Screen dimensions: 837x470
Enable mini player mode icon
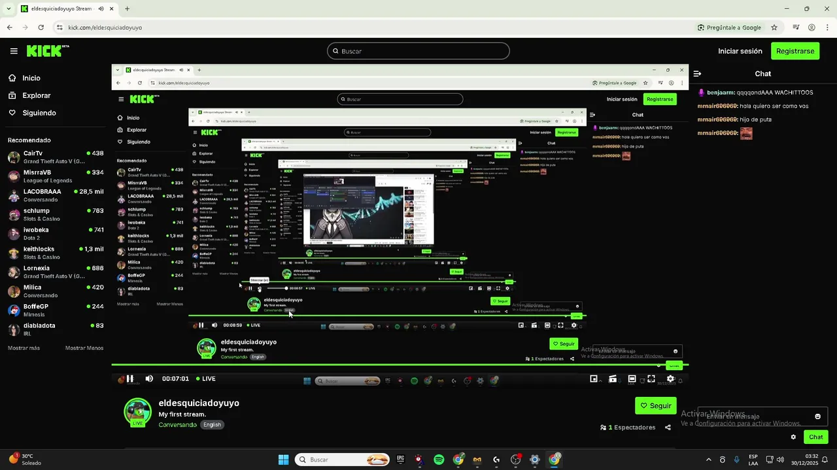[x=594, y=379]
